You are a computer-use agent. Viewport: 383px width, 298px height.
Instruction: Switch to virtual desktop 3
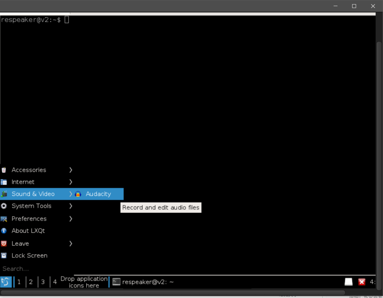tap(43, 282)
